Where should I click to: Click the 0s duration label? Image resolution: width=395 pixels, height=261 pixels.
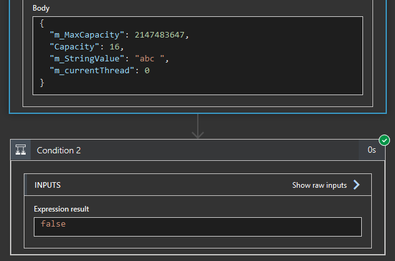(372, 150)
